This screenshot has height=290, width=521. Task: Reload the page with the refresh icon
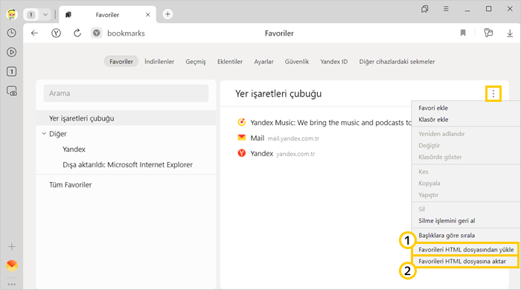tap(77, 33)
